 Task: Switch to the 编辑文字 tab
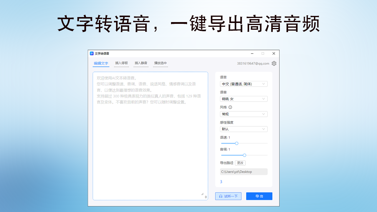click(x=101, y=63)
